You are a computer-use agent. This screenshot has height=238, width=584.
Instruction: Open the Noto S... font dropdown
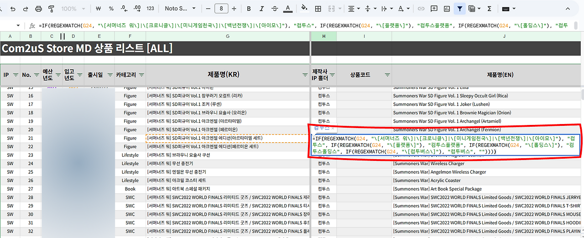pos(180,9)
